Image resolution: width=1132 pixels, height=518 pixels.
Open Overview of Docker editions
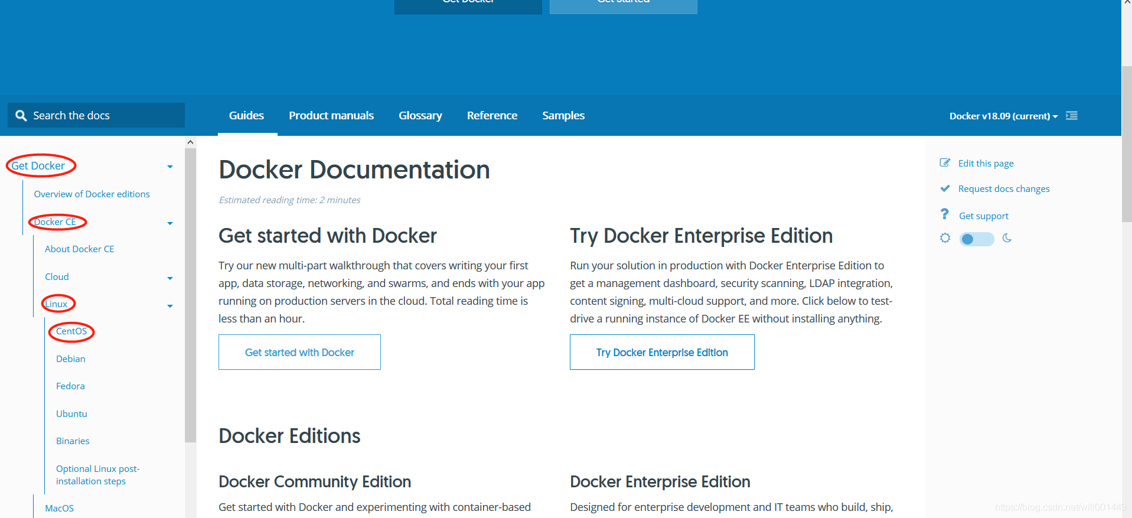92,194
